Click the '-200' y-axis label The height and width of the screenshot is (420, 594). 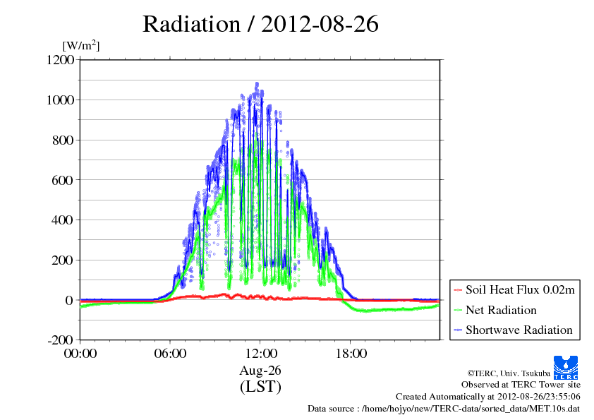[61, 340]
